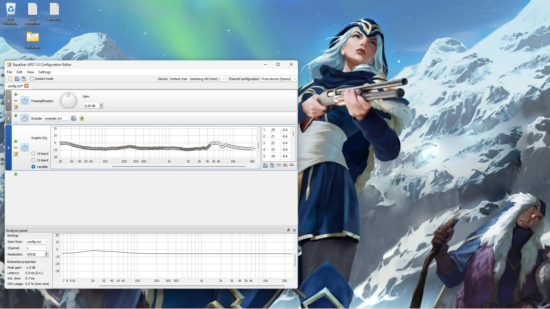The height and width of the screenshot is (309, 550).
Task: Edit Graphic EQ filter as text
Action: 16,154
